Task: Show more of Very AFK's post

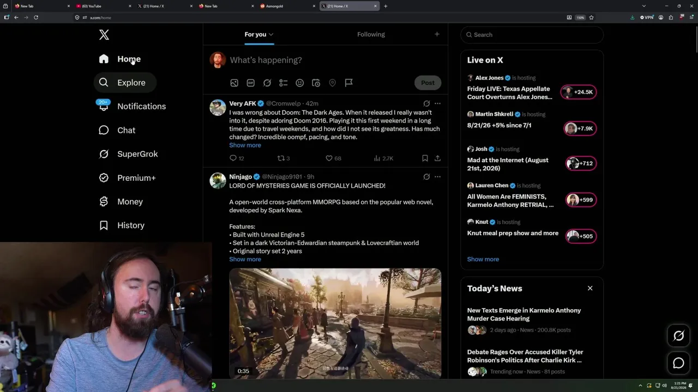Action: (245, 145)
